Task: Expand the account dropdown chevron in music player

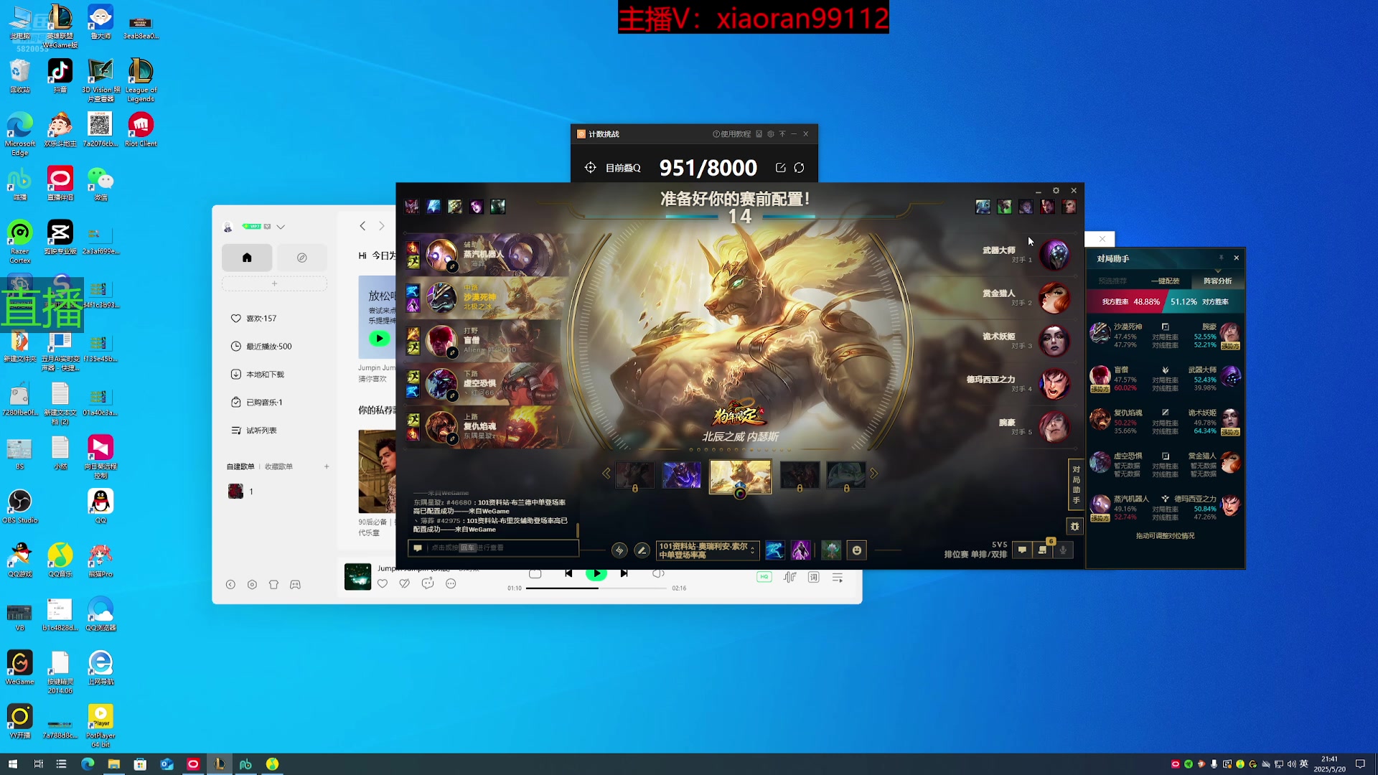Action: (281, 227)
